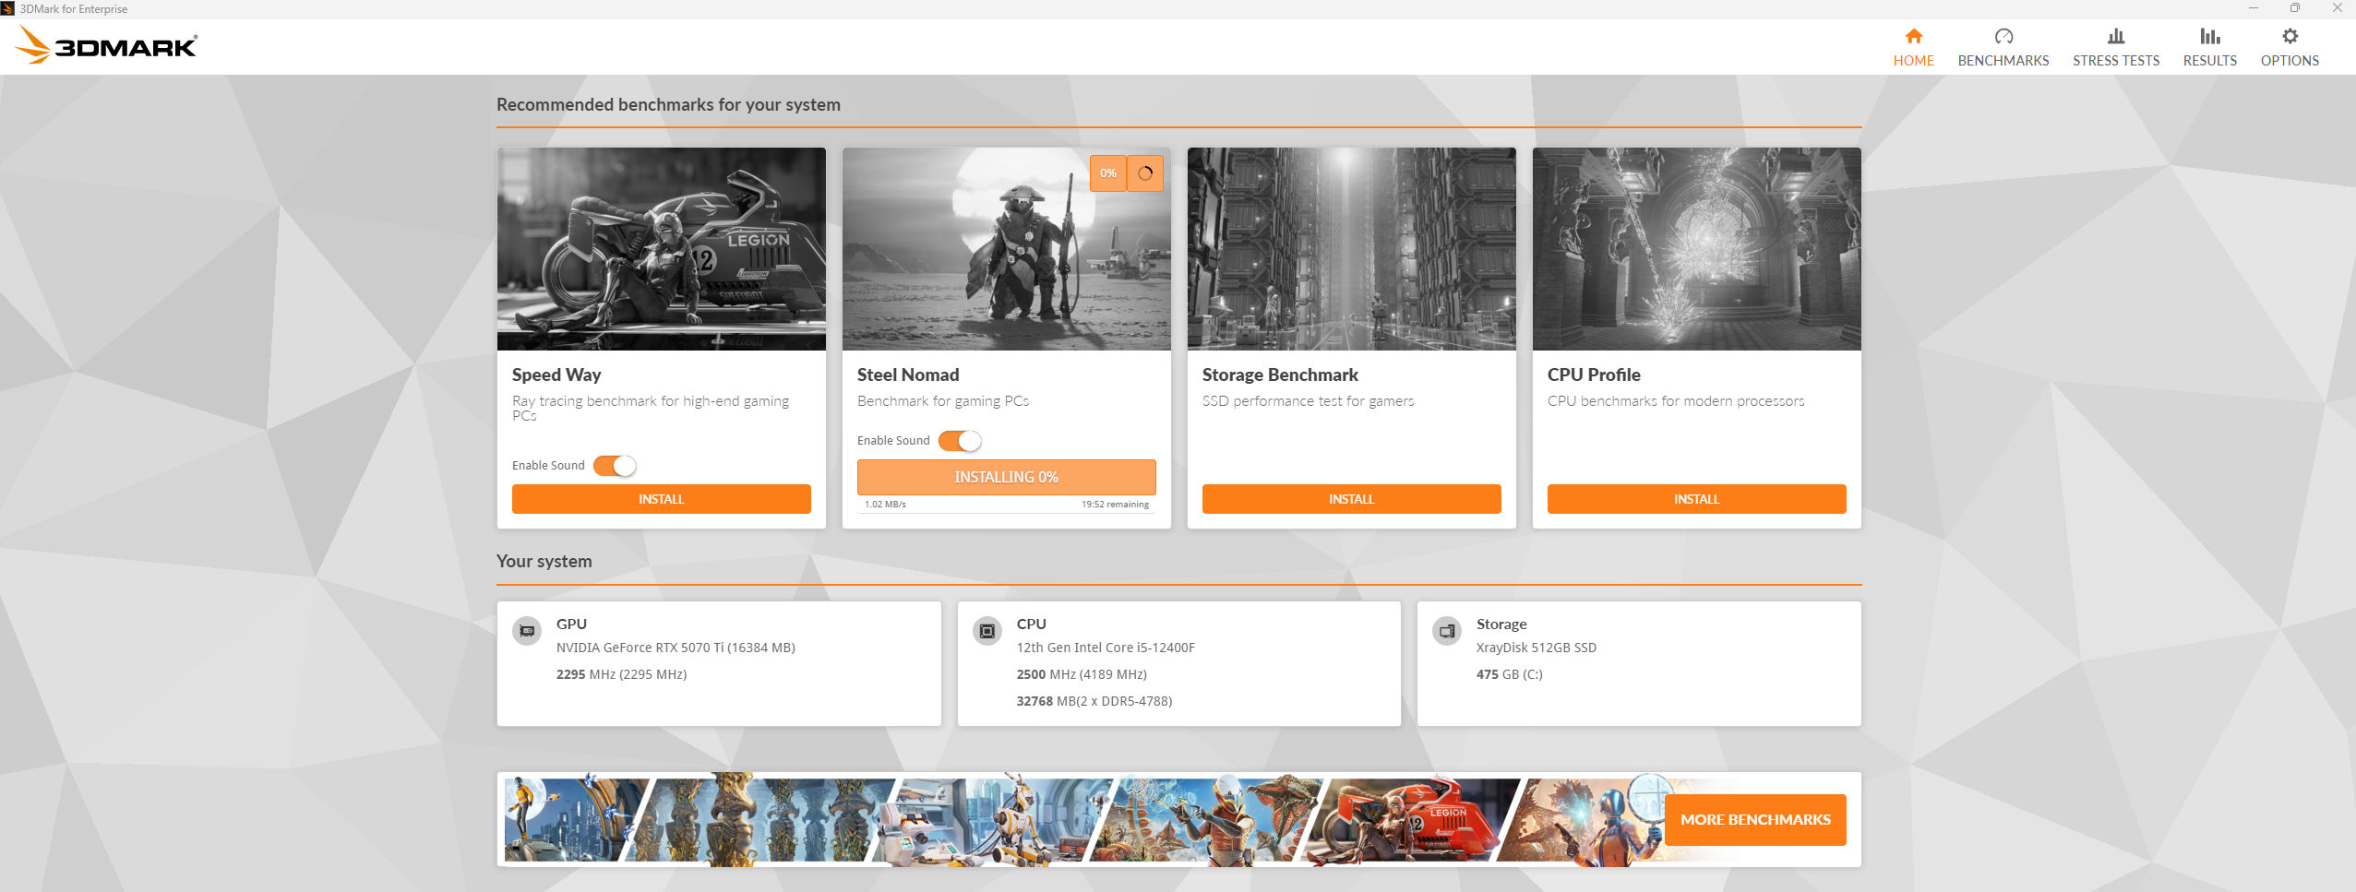Click the Your system heading
This screenshot has width=2356, height=892.
(x=544, y=561)
